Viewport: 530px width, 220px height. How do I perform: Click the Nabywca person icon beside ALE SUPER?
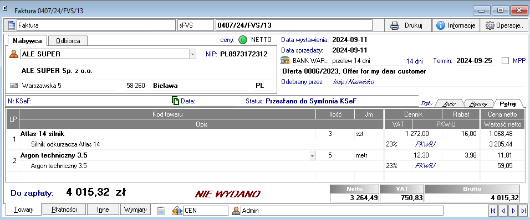pos(14,54)
